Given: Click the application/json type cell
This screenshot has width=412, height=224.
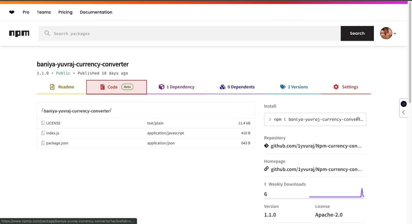Looking at the screenshot, I should click(x=161, y=143).
